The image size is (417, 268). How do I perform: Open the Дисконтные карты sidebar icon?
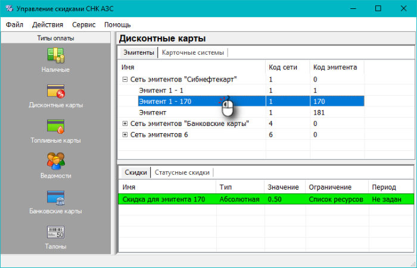(55, 90)
